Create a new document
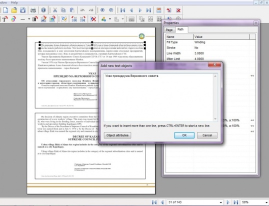This screenshot has height=206, width=269. click(5, 10)
